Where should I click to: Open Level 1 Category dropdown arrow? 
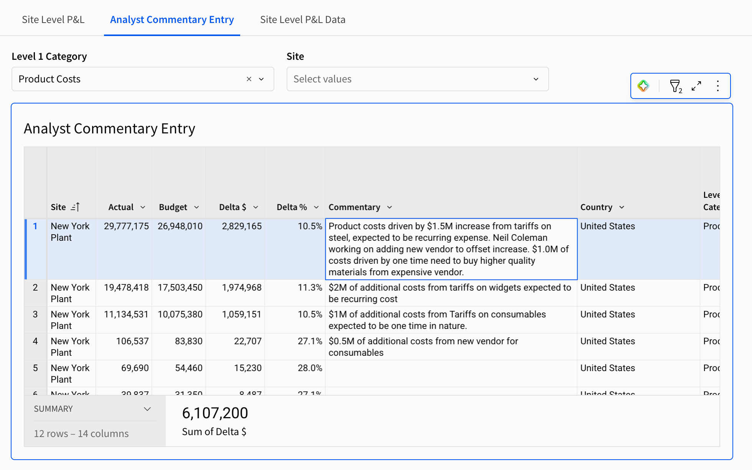[x=262, y=79]
